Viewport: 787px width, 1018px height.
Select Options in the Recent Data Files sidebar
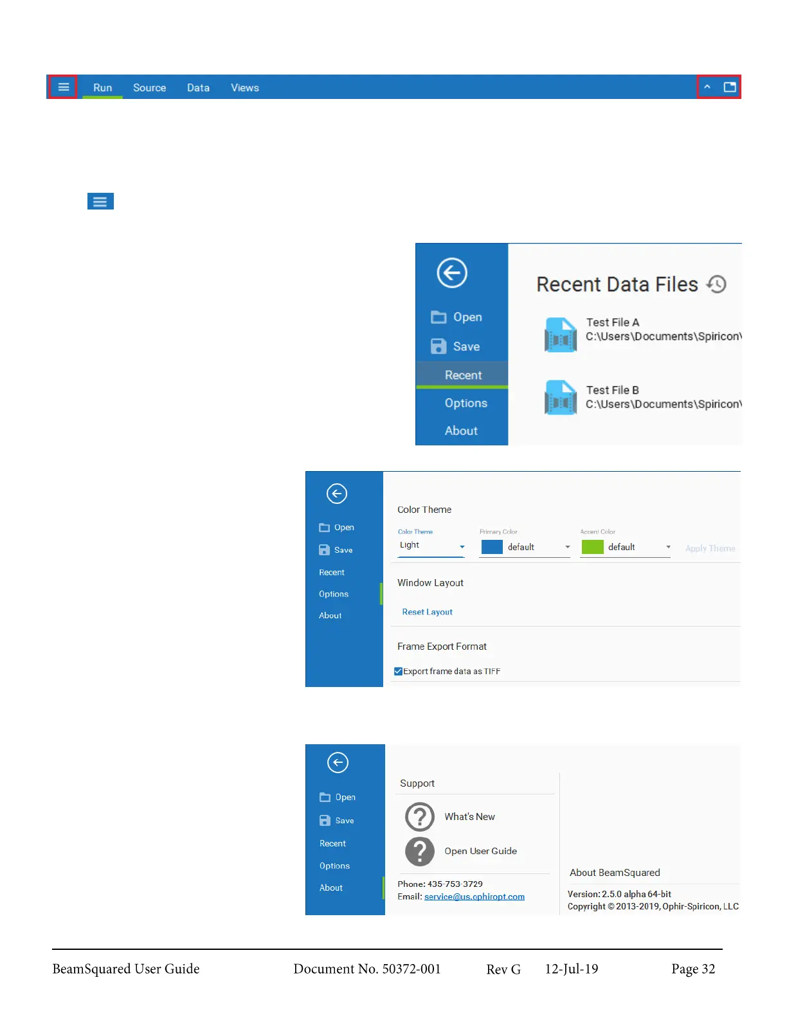click(x=466, y=403)
